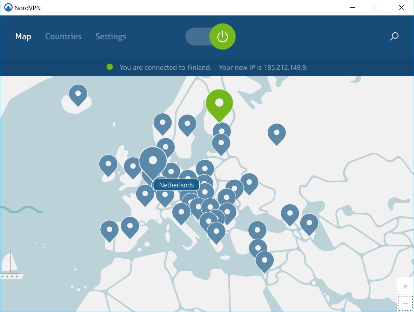Switch to the Map tab

click(x=23, y=36)
